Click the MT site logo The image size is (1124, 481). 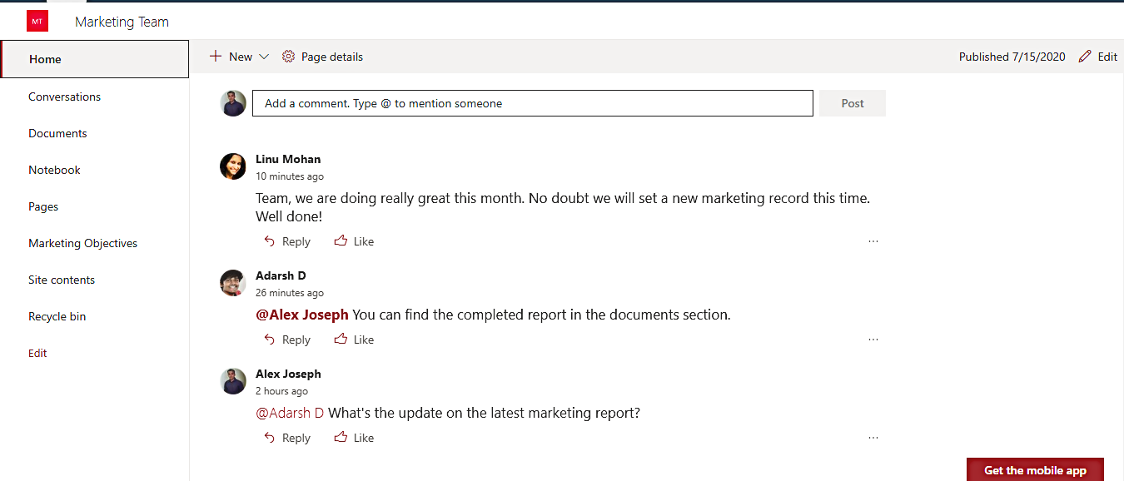pyautogui.click(x=37, y=20)
